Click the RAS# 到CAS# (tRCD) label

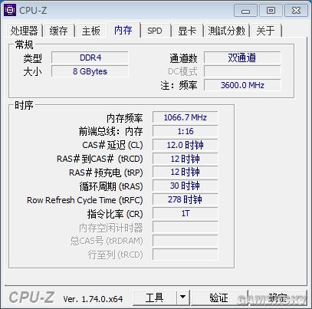pyautogui.click(x=100, y=159)
